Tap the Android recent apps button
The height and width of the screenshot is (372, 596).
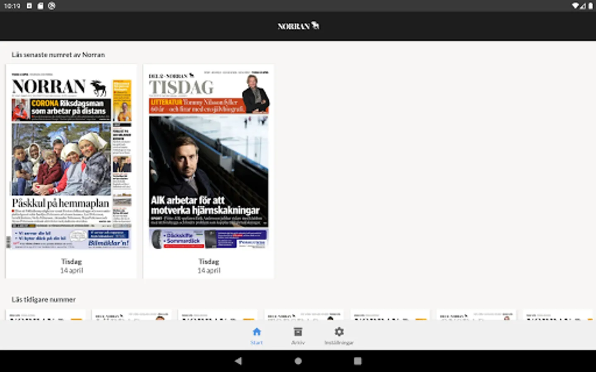tap(358, 361)
